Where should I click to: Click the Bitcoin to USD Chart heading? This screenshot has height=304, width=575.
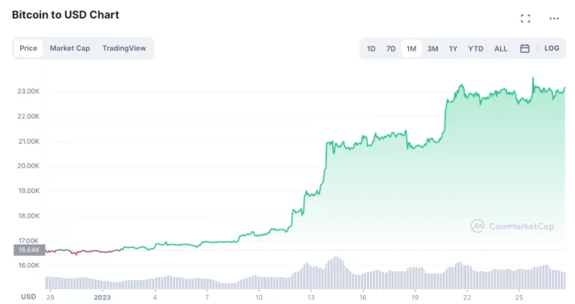65,14
